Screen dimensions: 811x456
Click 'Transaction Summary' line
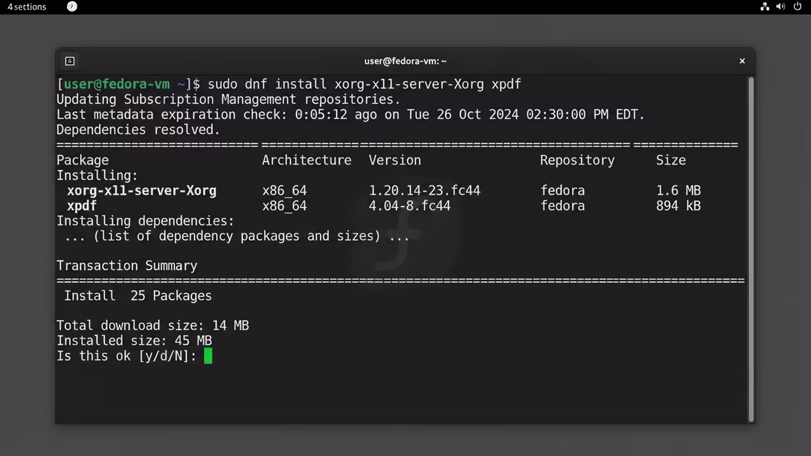point(127,266)
